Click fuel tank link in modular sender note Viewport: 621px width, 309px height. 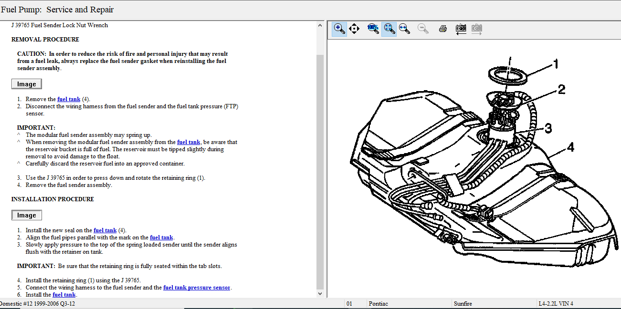189,142
